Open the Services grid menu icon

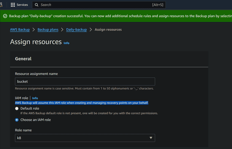tap(13, 5)
